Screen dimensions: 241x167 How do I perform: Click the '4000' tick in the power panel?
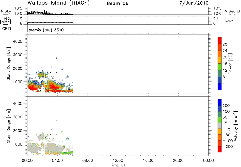18,41
